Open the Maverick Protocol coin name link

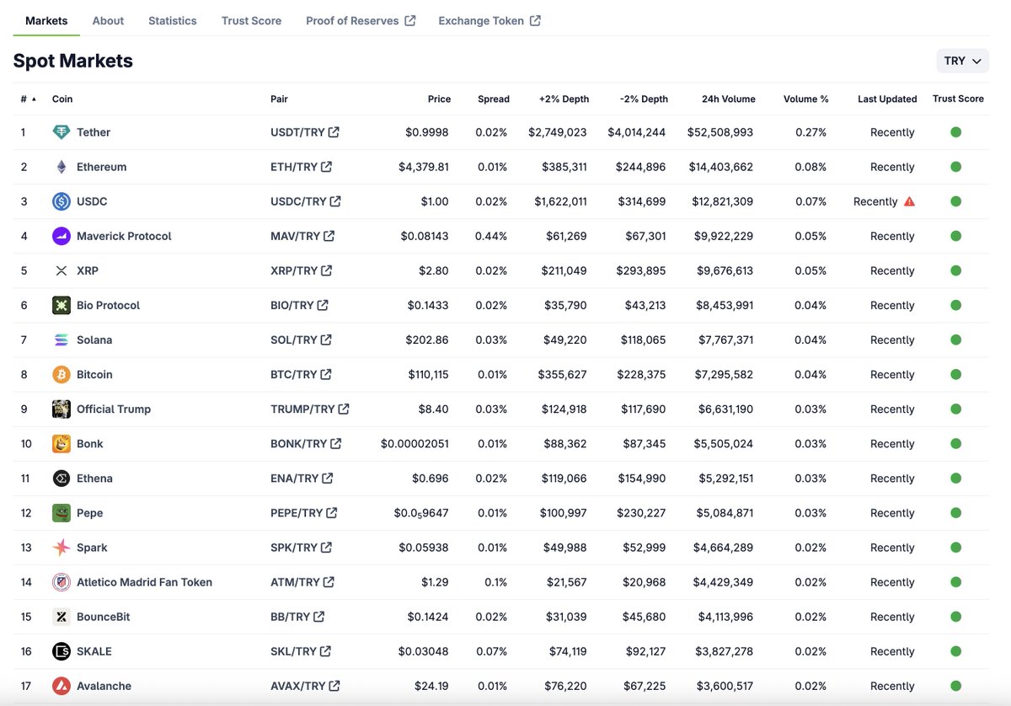(x=124, y=236)
